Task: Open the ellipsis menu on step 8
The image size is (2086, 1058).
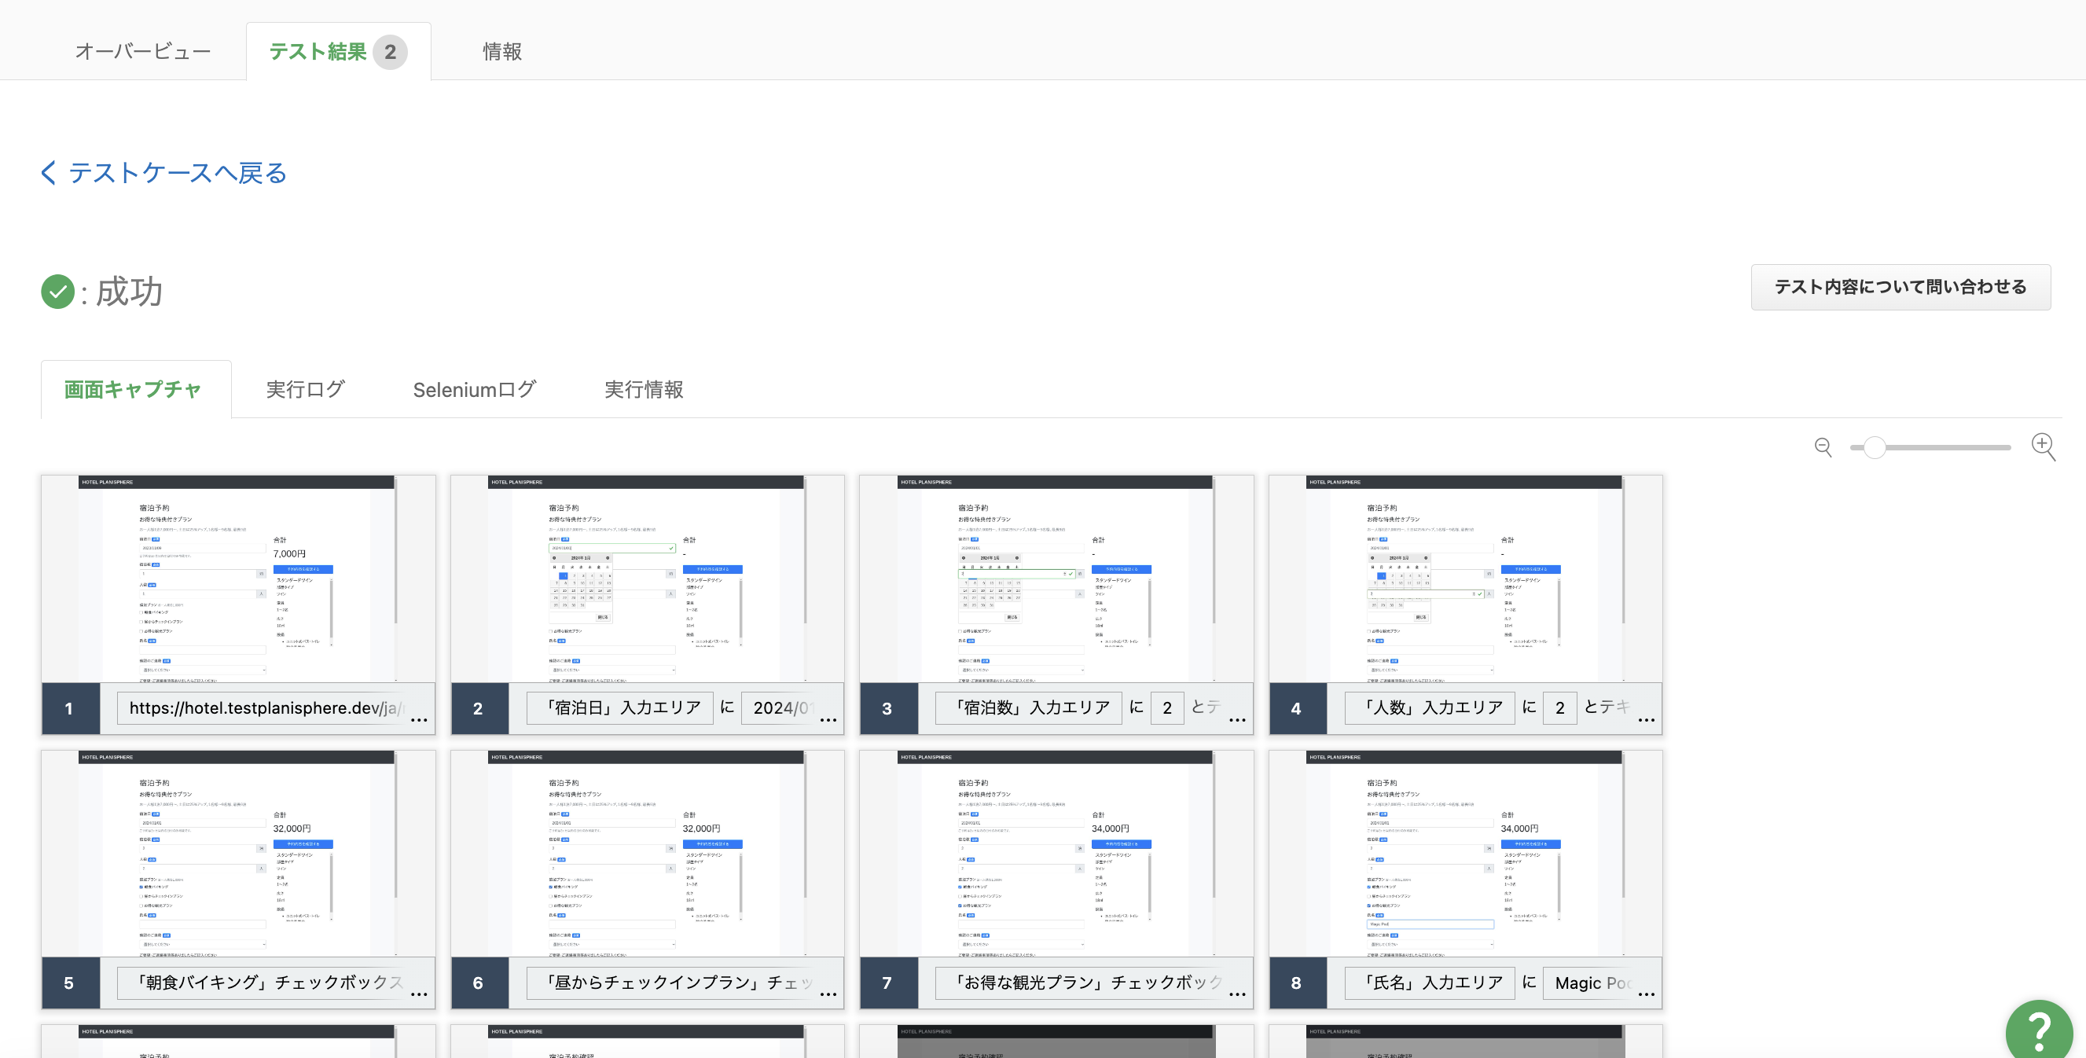Action: (x=1646, y=994)
